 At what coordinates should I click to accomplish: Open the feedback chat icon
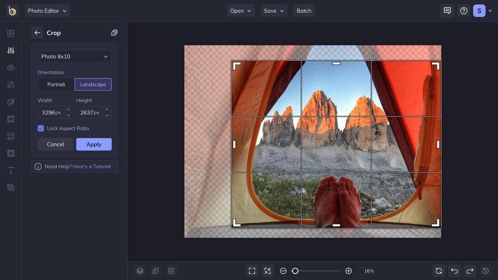pyautogui.click(x=447, y=11)
